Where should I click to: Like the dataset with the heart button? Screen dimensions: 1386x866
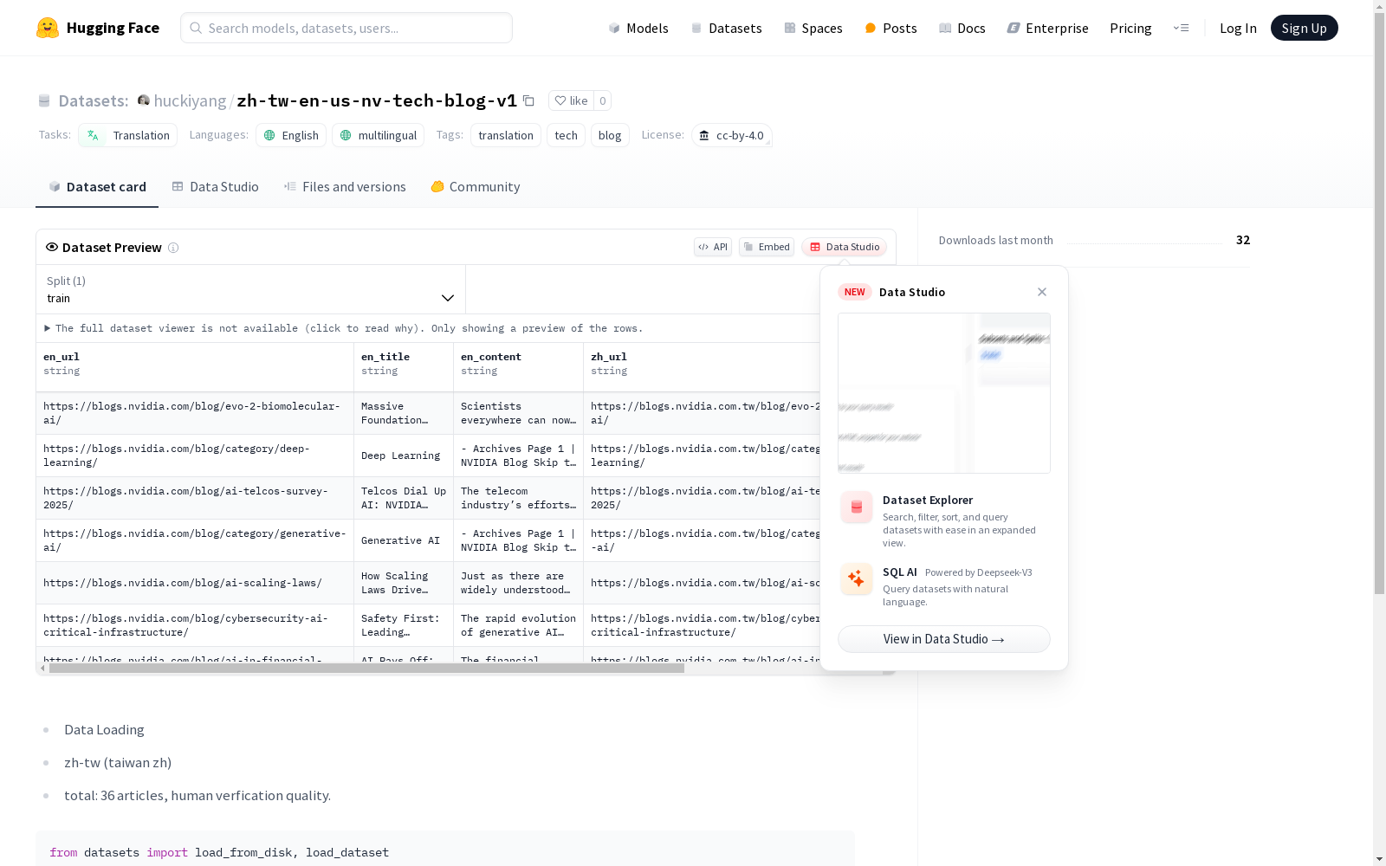[x=571, y=100]
